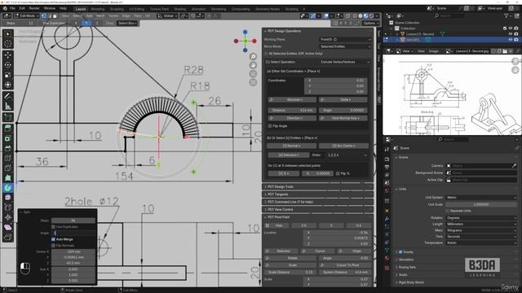The height and width of the screenshot is (293, 522).
Task: Select the Extrude Region tool
Action: point(8,129)
